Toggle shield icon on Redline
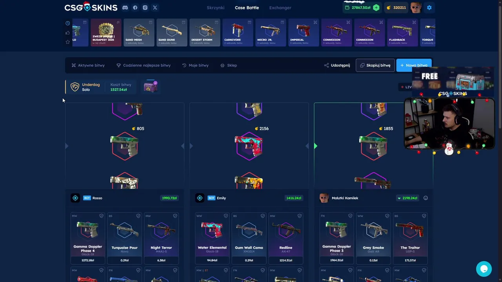The height and width of the screenshot is (282, 502). (x=299, y=216)
